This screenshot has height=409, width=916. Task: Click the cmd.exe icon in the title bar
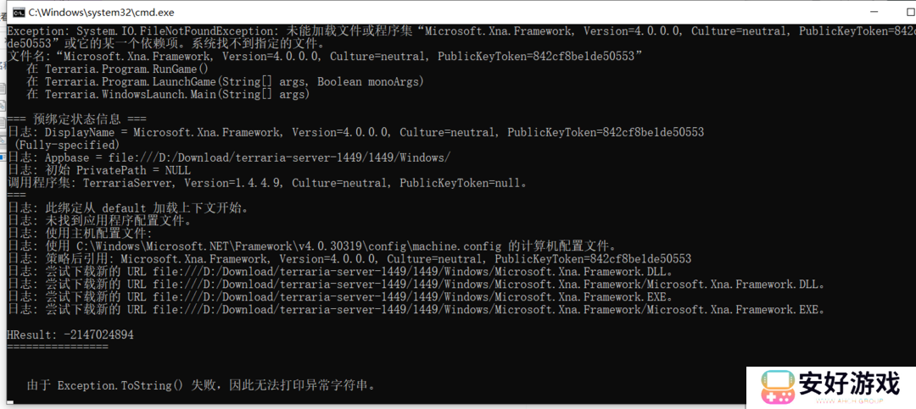point(16,13)
